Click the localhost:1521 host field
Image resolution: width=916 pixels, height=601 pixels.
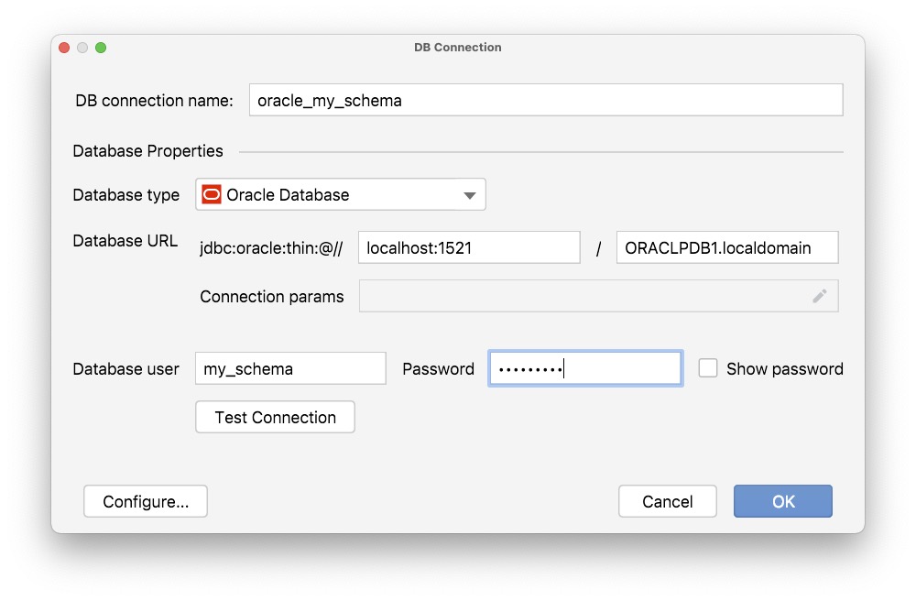469,247
